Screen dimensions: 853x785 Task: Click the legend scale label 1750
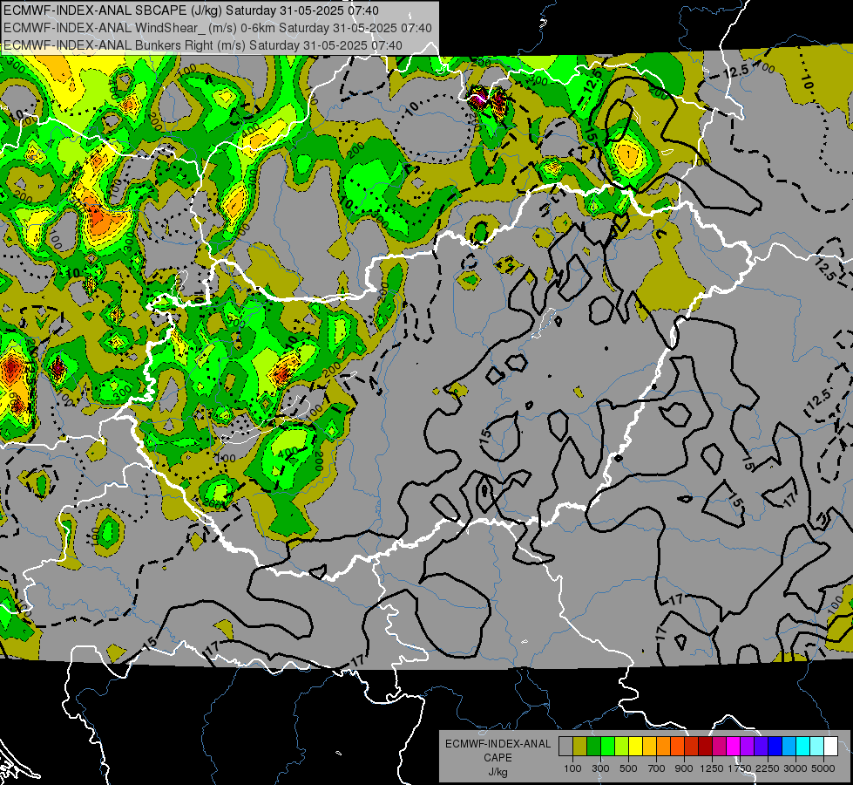[741, 768]
